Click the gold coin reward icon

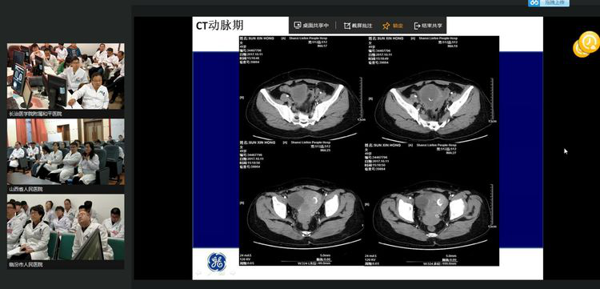tap(586, 44)
